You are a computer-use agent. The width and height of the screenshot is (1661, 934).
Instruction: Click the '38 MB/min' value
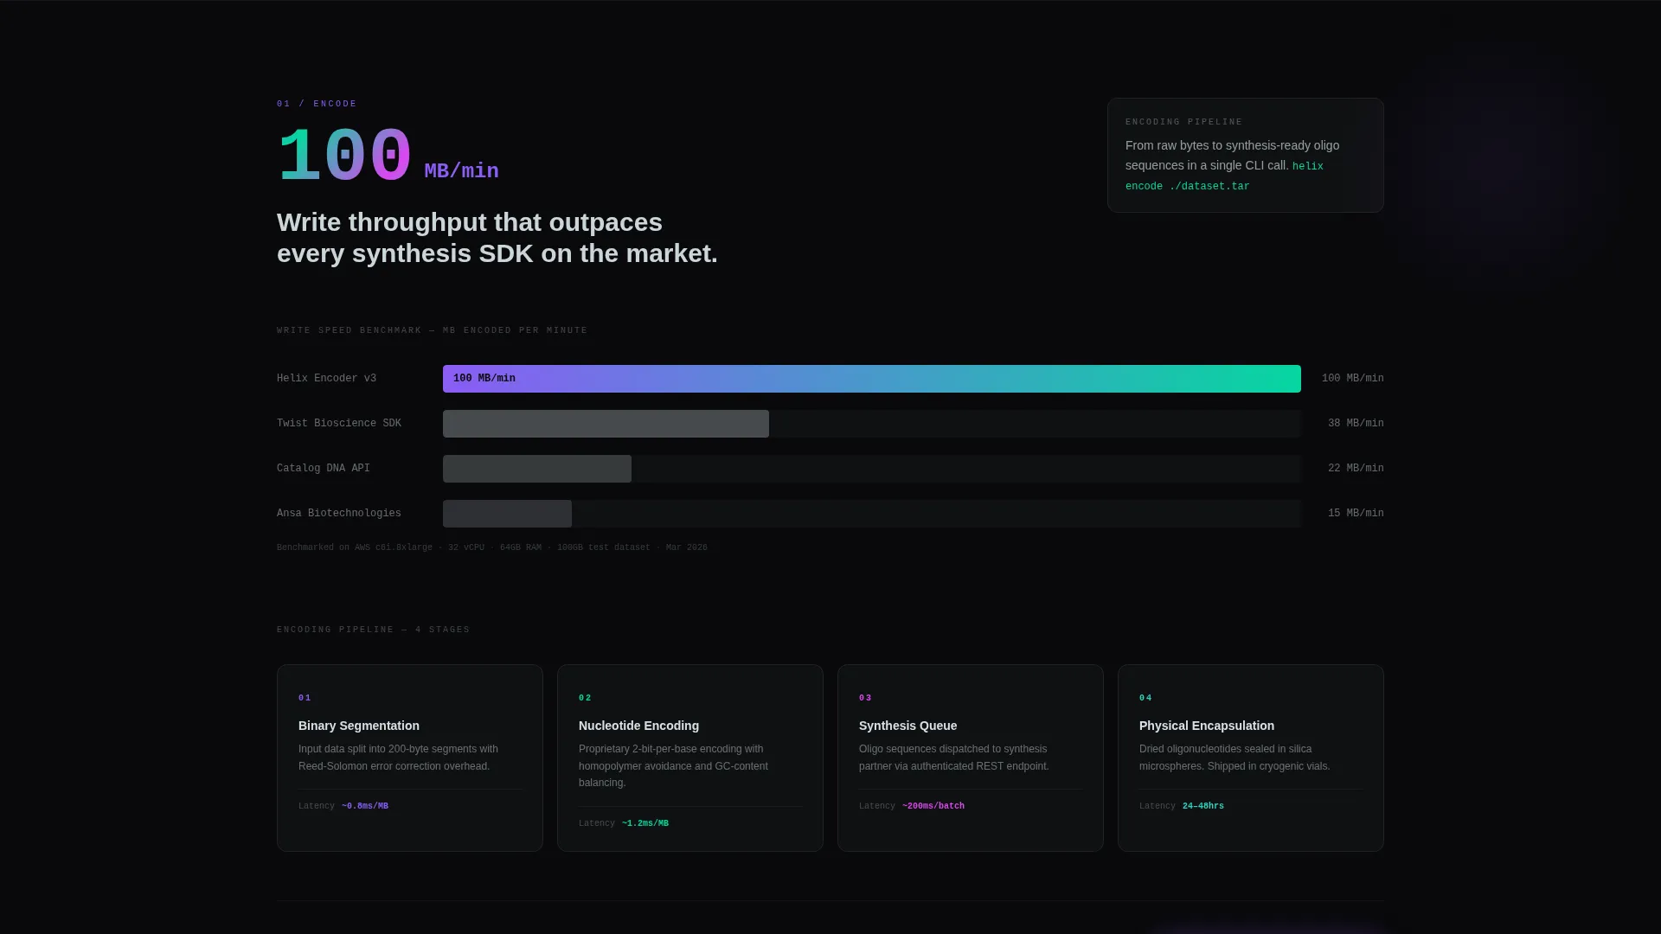1356,424
